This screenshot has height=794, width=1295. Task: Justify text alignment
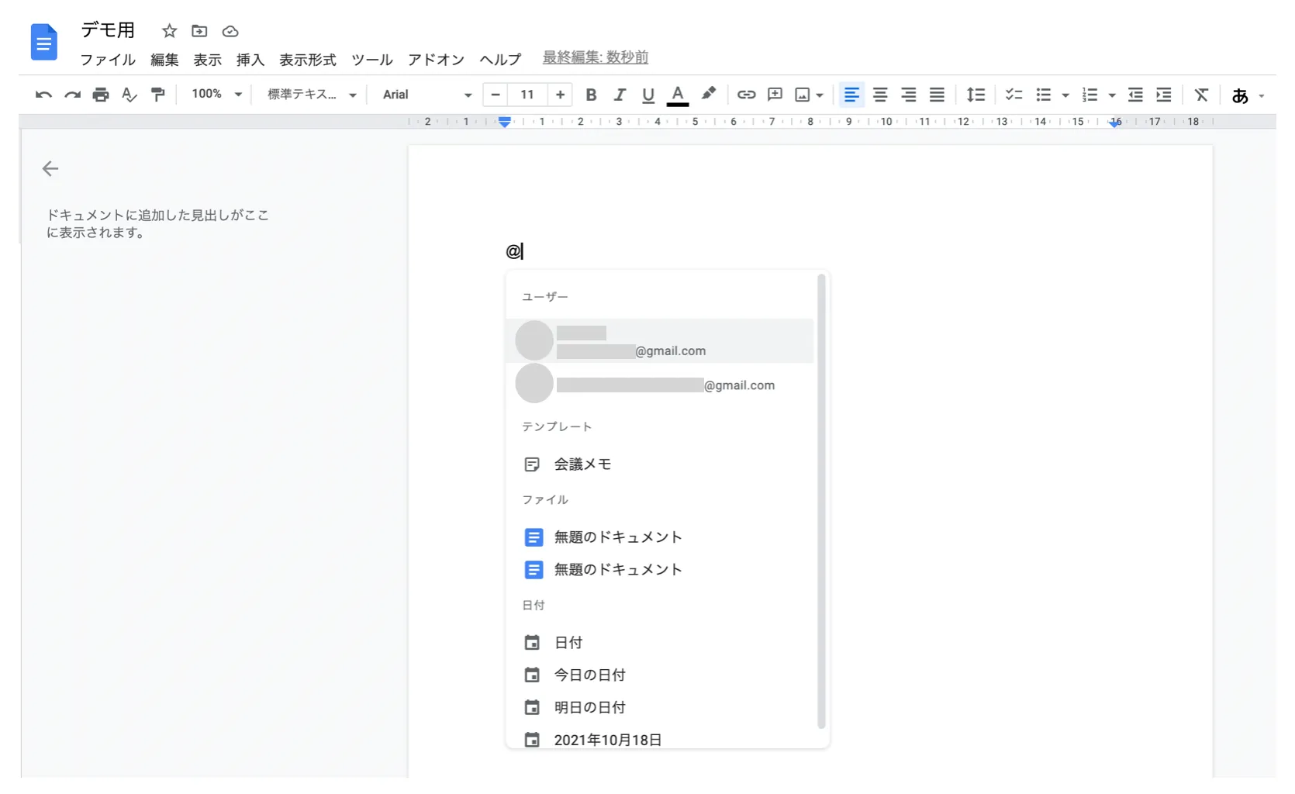click(937, 95)
